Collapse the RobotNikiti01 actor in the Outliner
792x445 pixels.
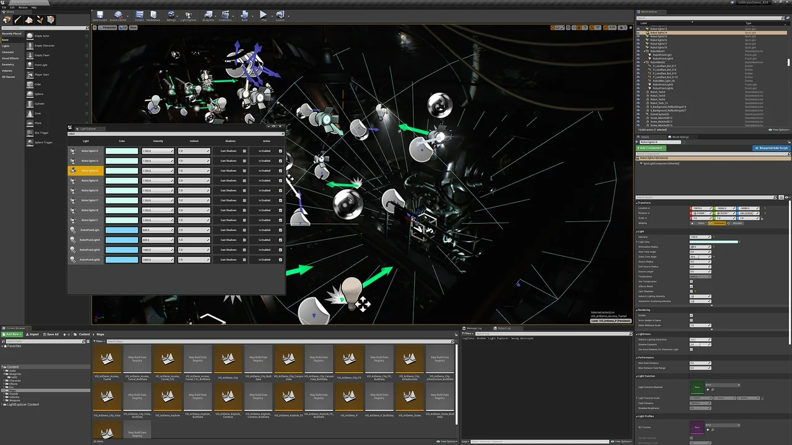tap(645, 51)
